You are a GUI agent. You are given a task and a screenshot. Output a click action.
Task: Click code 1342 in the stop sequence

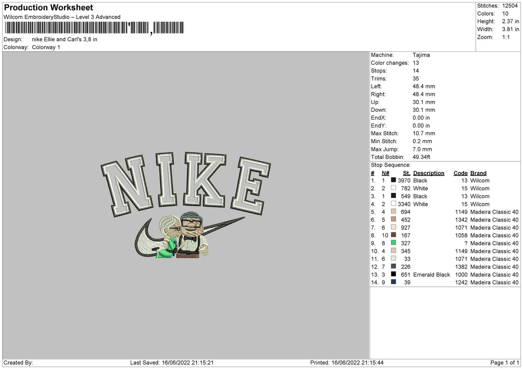pyautogui.click(x=461, y=220)
